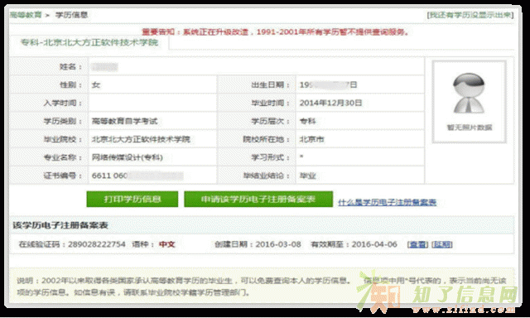
Task: Click the placeholder avatar photo
Action: [x=469, y=94]
